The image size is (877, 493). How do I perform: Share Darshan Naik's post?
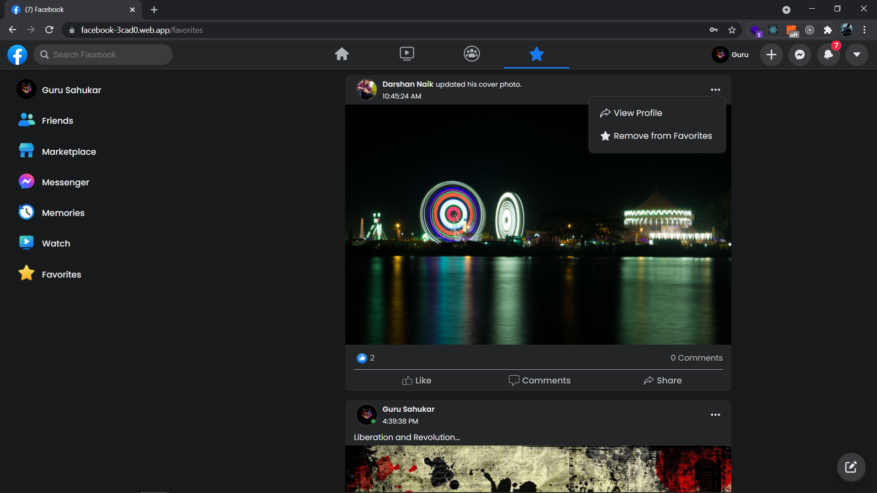(662, 380)
